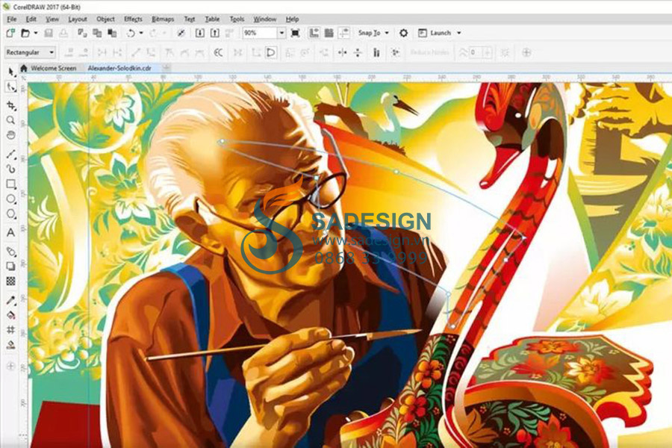Click the Copy icon in standard toolbar

pyautogui.click(x=97, y=33)
